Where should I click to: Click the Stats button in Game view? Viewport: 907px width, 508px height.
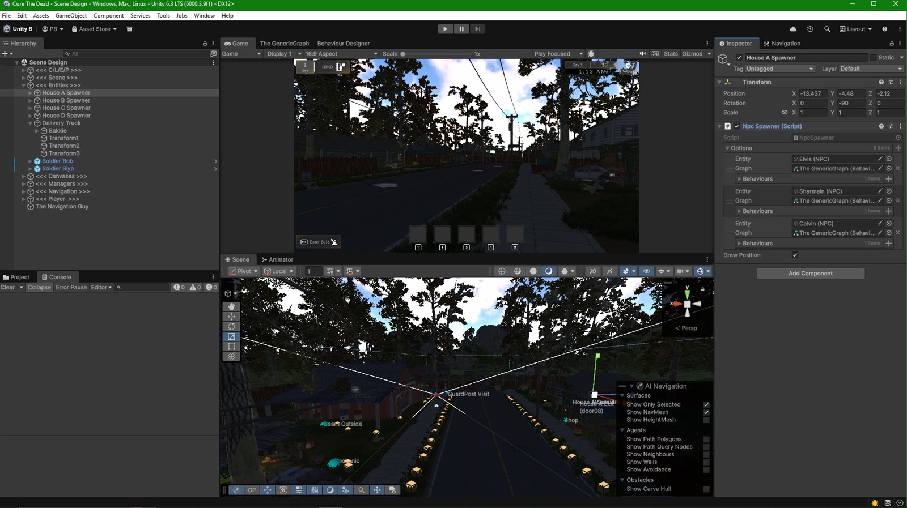[671, 54]
